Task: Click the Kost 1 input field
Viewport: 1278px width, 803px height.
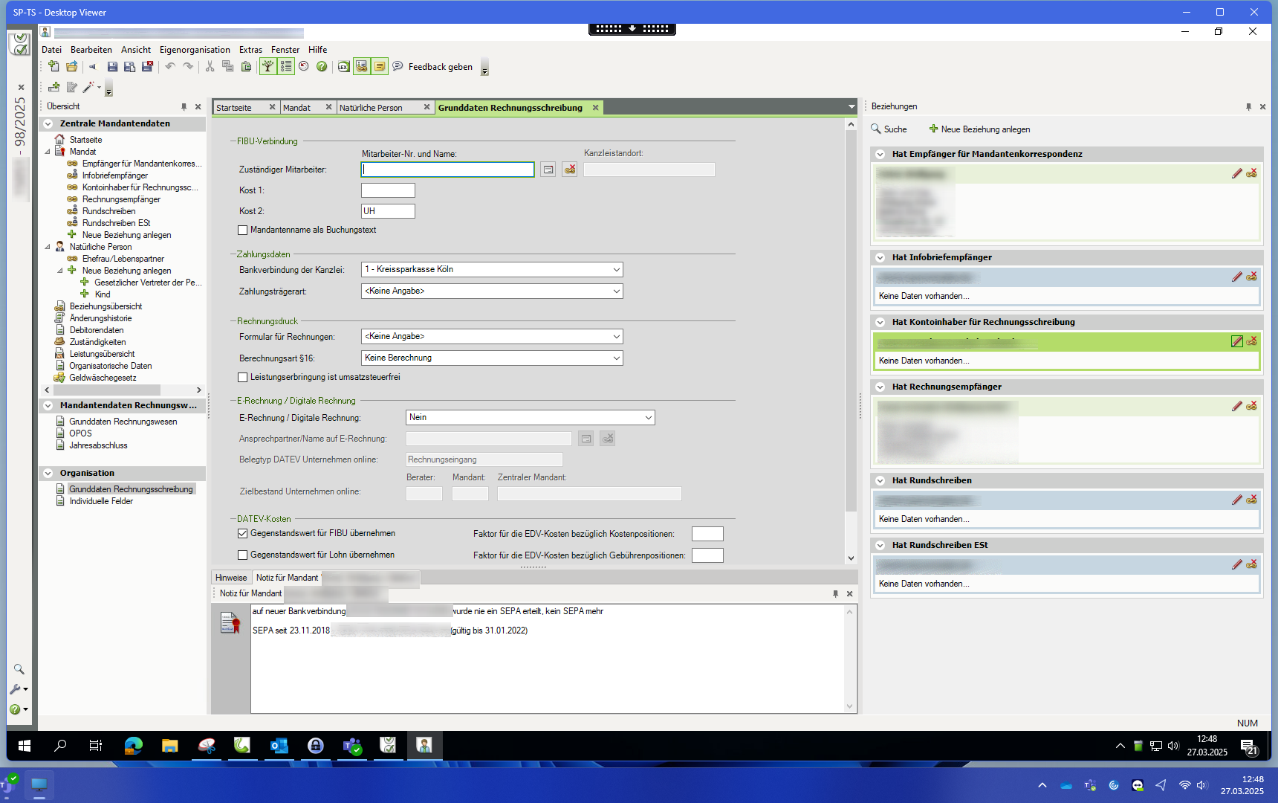Action: tap(388, 190)
